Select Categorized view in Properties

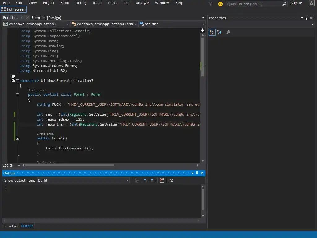[212, 32]
